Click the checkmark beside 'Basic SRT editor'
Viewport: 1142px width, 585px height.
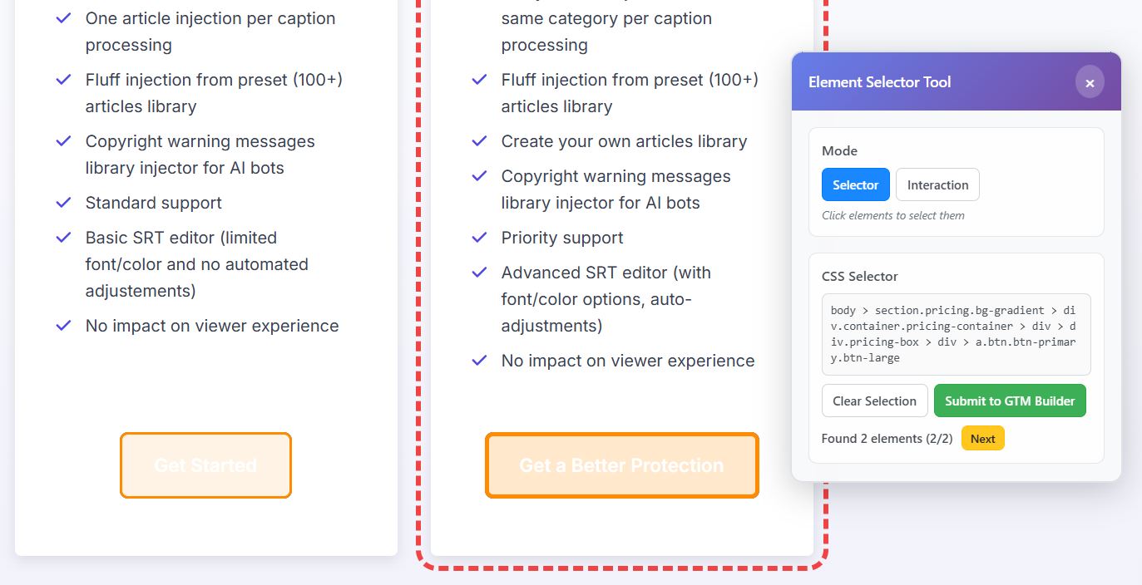click(x=64, y=238)
